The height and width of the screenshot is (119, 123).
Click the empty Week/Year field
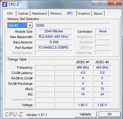click(x=103, y=53)
